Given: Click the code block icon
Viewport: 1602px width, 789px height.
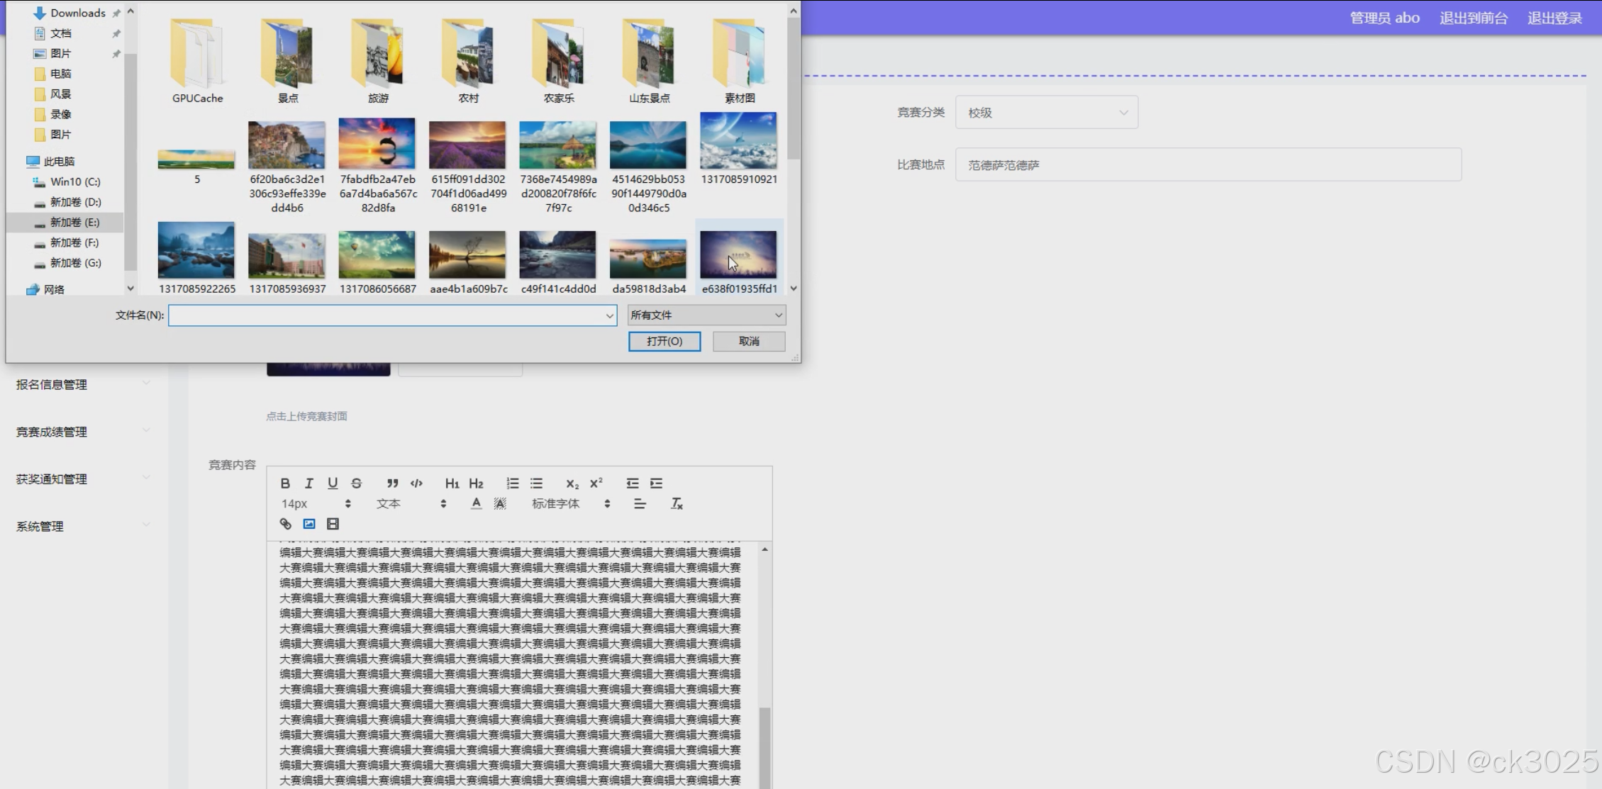Looking at the screenshot, I should tap(416, 483).
